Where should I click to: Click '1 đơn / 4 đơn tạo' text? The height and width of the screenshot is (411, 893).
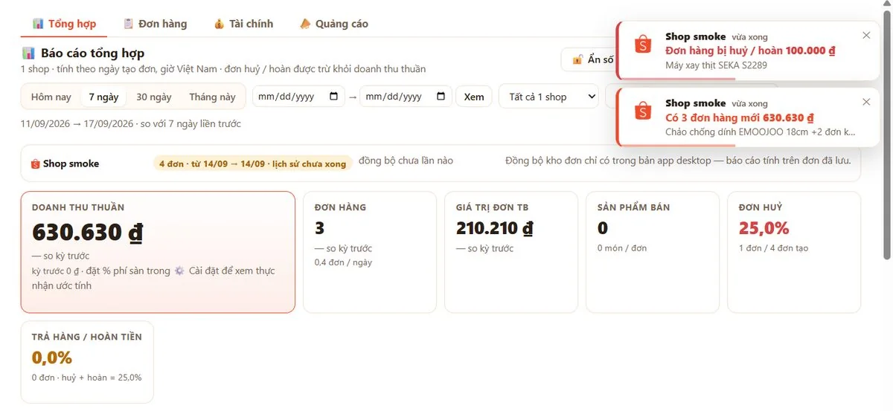click(x=773, y=247)
